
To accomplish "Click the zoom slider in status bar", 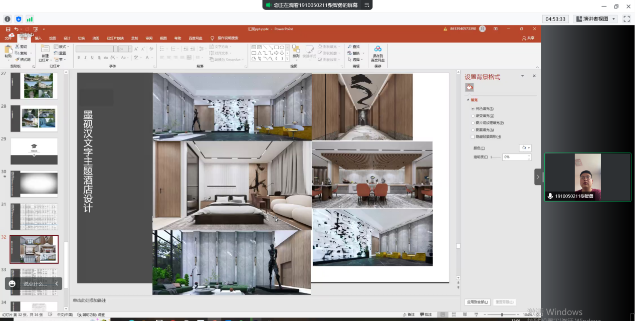I will (501, 315).
